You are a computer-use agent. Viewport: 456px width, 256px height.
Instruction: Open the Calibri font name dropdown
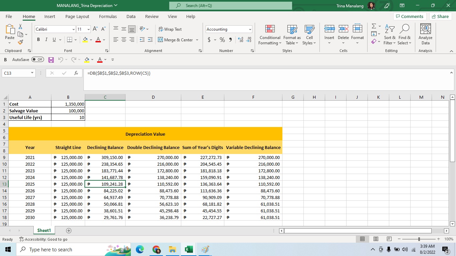pyautogui.click(x=73, y=29)
